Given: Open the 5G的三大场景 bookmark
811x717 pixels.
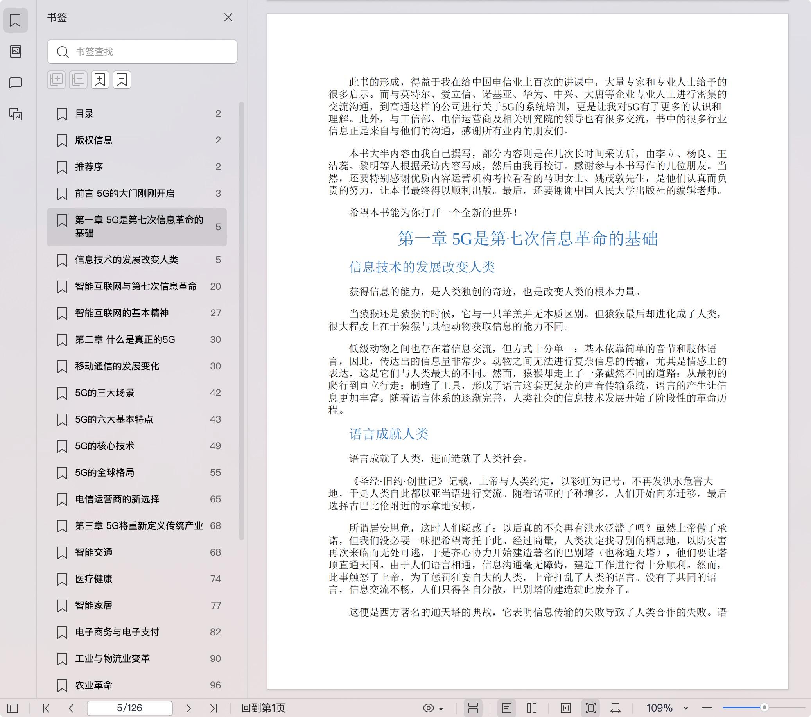Looking at the screenshot, I should tap(137, 393).
